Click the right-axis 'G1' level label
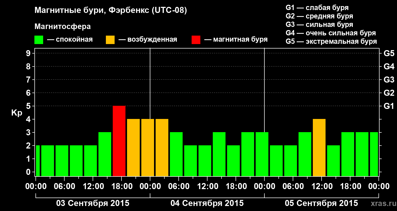Image resolution: width=397 pixels, height=211 pixels. (x=389, y=106)
